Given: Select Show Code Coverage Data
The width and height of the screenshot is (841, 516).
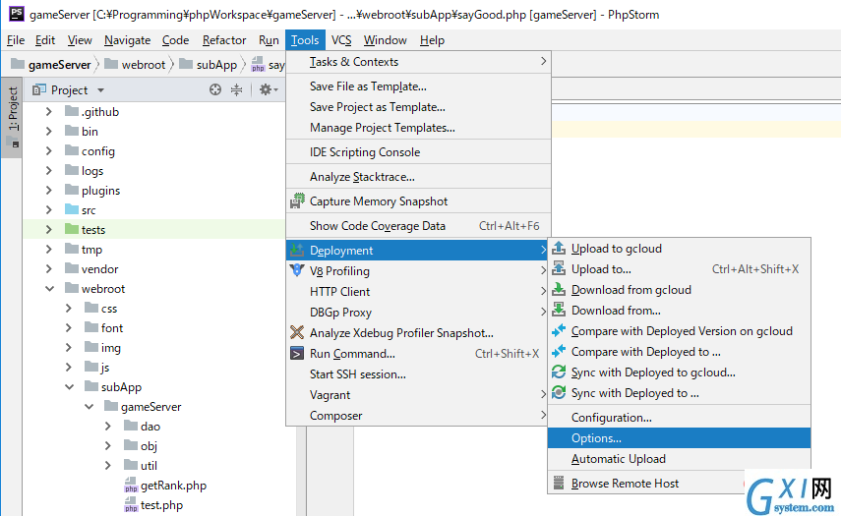Looking at the screenshot, I should point(418,226).
